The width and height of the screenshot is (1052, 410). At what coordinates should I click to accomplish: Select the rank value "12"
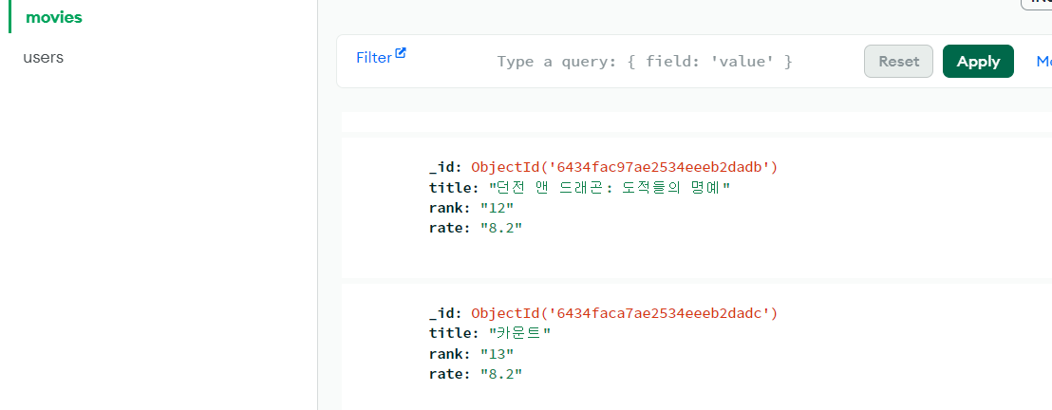coord(498,207)
